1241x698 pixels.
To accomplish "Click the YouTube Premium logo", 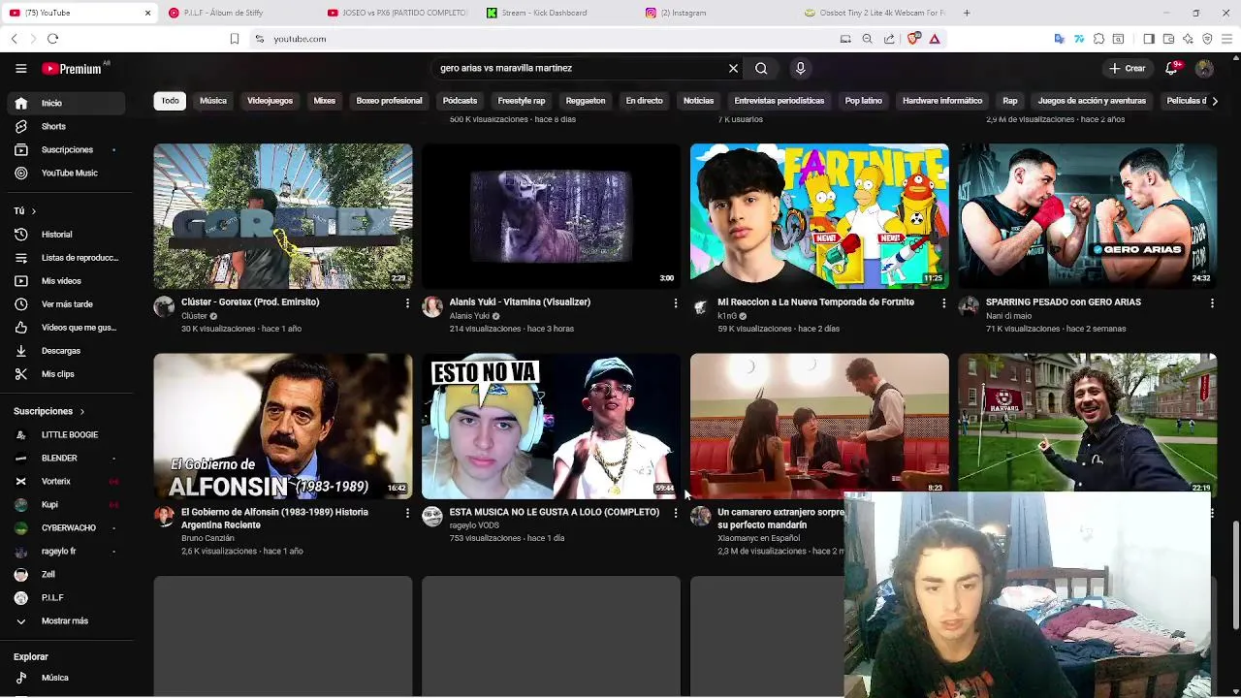I will (72, 69).
